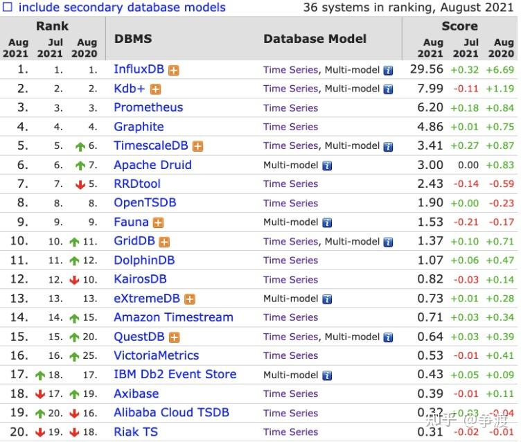Click the info icon in the IBM Db2 Event Store row

coord(327,375)
